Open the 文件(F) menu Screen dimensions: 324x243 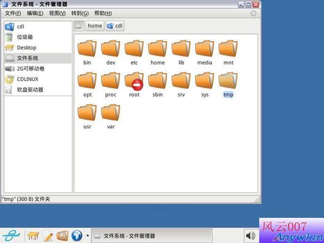point(13,13)
